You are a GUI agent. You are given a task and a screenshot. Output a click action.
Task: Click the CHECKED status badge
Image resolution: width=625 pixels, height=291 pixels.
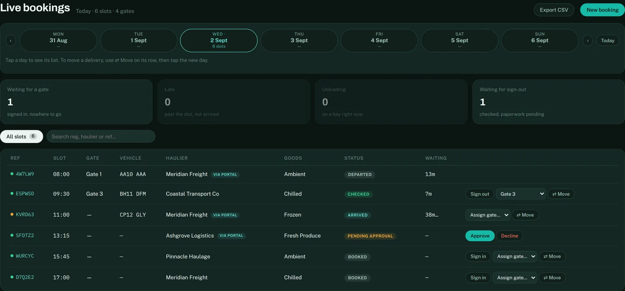tap(358, 194)
